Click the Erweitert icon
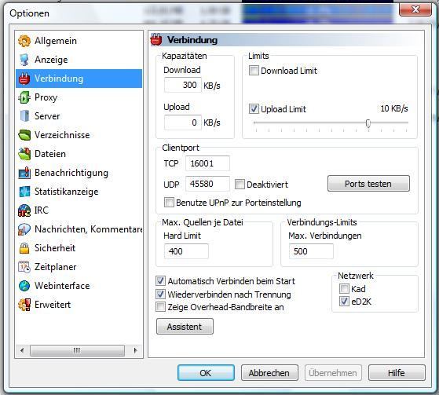Viewport: 439px width, 395px height. [x=24, y=305]
